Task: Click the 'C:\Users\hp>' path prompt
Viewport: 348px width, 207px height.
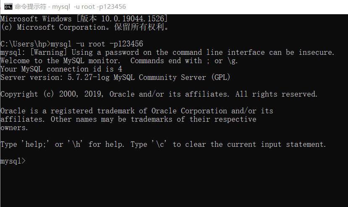Action: coord(25,44)
